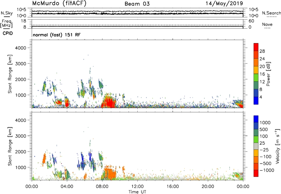Click the '08:00' time axis label
The height and width of the screenshot is (194, 281).
point(102,187)
